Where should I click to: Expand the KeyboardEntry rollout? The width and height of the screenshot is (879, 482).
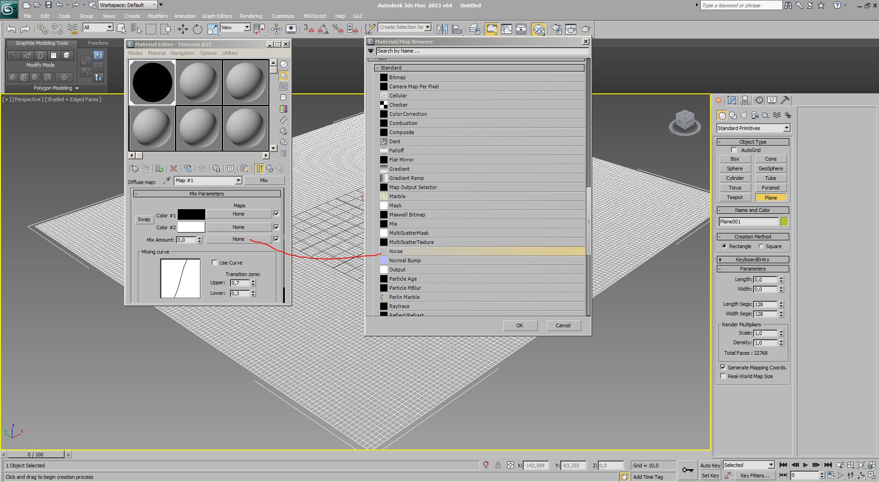[753, 260]
